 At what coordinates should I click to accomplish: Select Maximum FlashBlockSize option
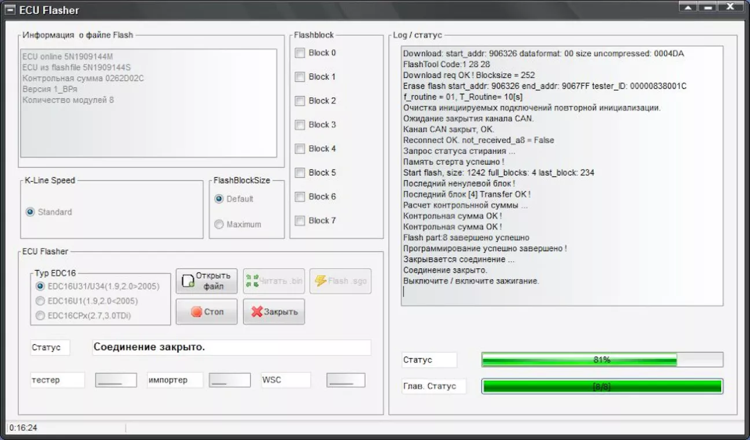pos(219,224)
